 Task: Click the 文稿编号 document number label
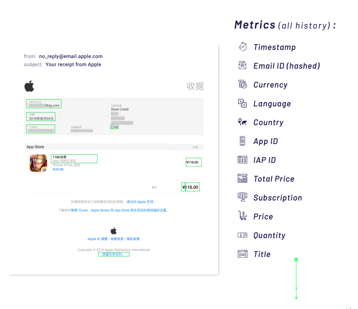click(76, 127)
